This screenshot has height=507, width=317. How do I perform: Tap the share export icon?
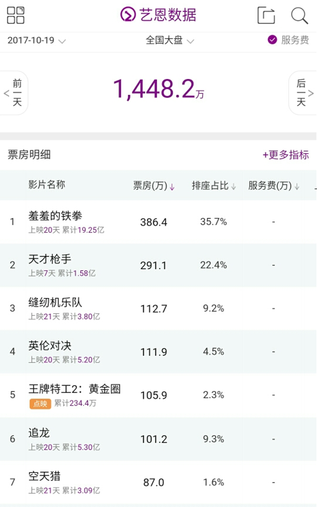[x=266, y=15]
